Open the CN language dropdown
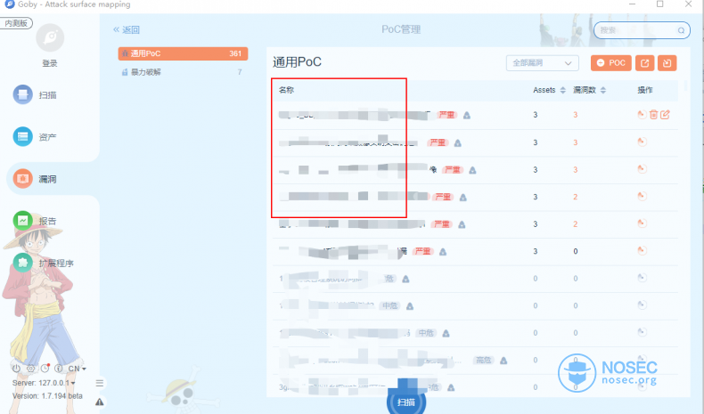This screenshot has width=704, height=414. [77, 369]
